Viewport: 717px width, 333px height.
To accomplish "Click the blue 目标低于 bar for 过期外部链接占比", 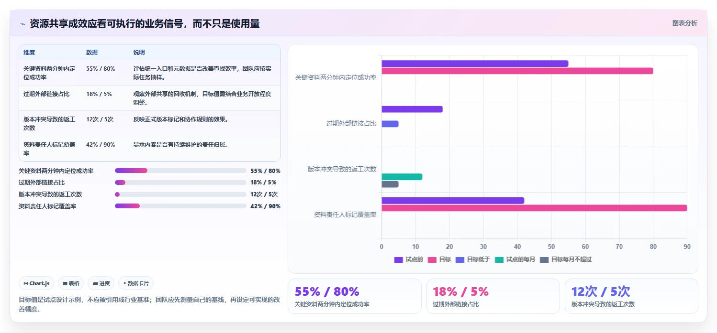I will 390,124.
